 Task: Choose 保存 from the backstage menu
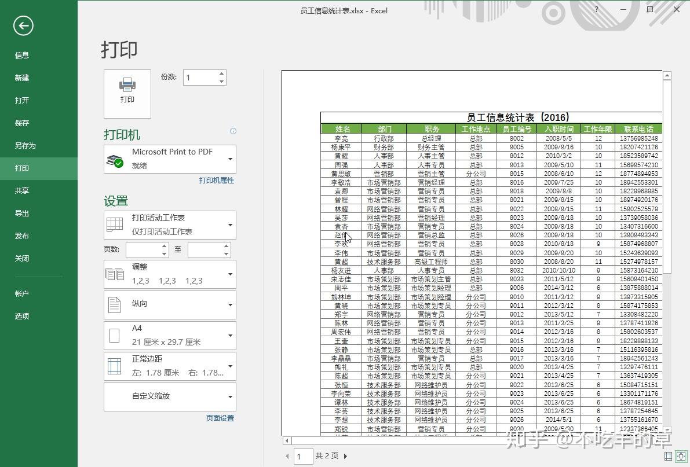click(39, 123)
